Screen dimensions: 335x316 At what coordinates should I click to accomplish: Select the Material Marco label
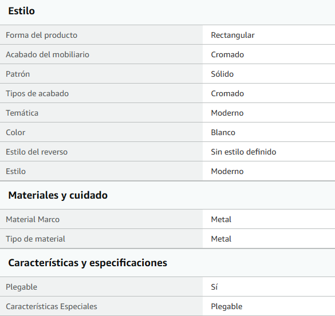(x=33, y=219)
